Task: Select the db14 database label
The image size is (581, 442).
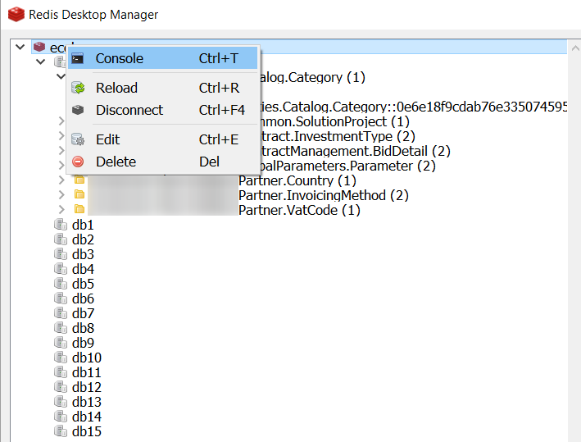Action: tap(87, 417)
